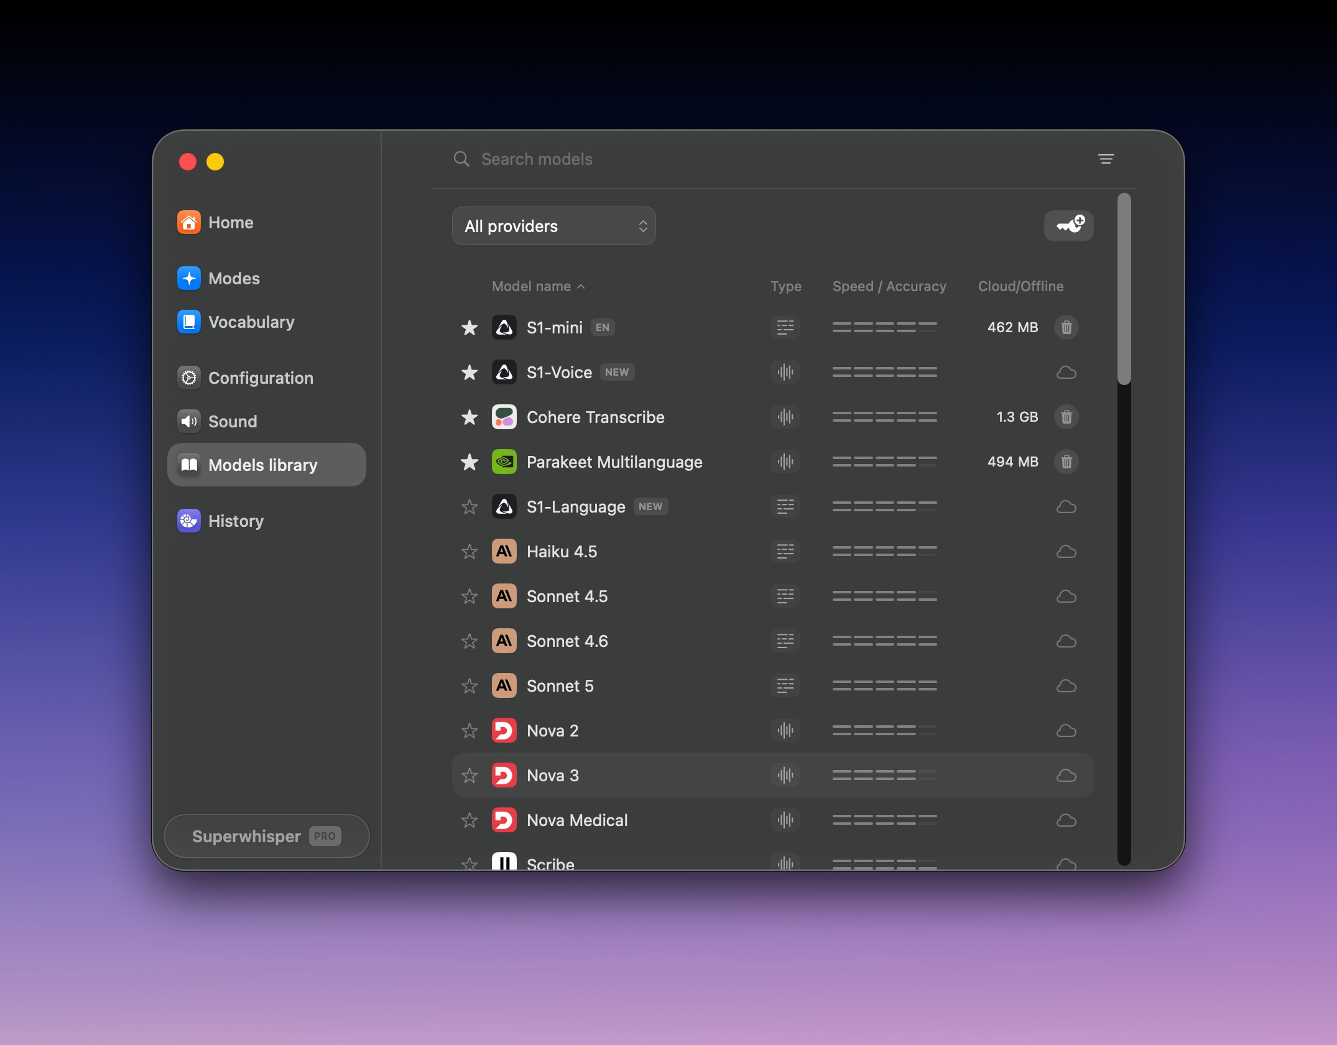Favorite the Sonnet 5 star
The height and width of the screenshot is (1045, 1337).
(470, 685)
